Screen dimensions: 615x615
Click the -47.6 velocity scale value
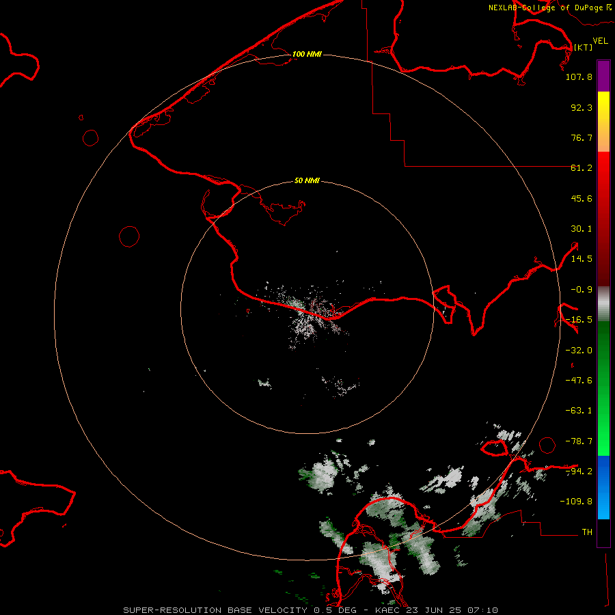579,381
